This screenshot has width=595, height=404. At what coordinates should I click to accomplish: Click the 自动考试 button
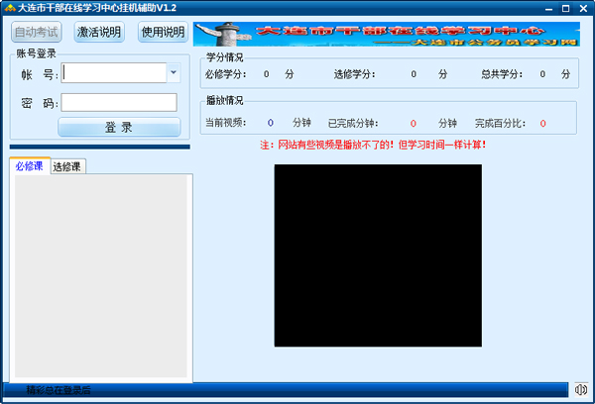coord(37,32)
